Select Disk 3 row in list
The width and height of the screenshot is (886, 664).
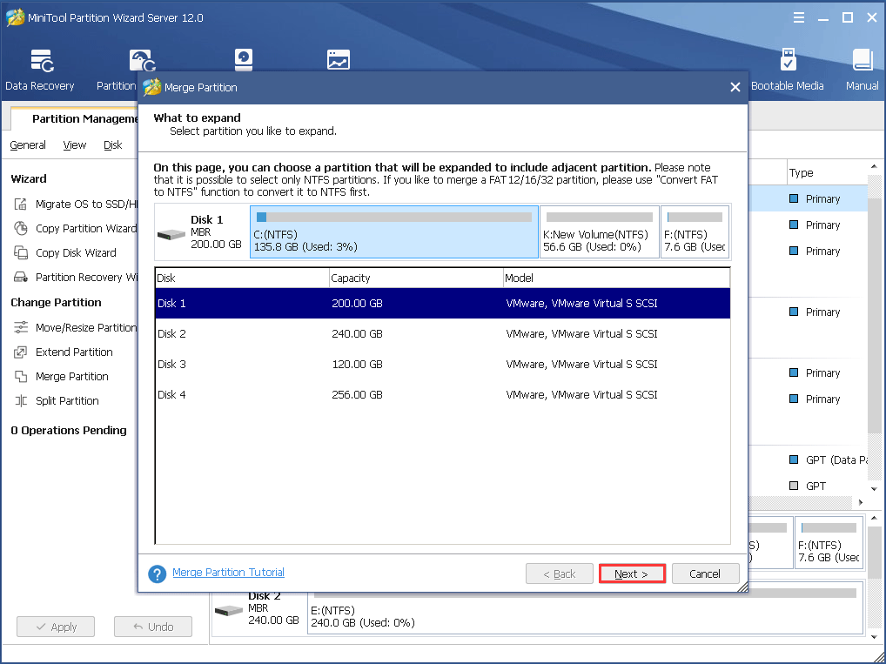point(442,365)
